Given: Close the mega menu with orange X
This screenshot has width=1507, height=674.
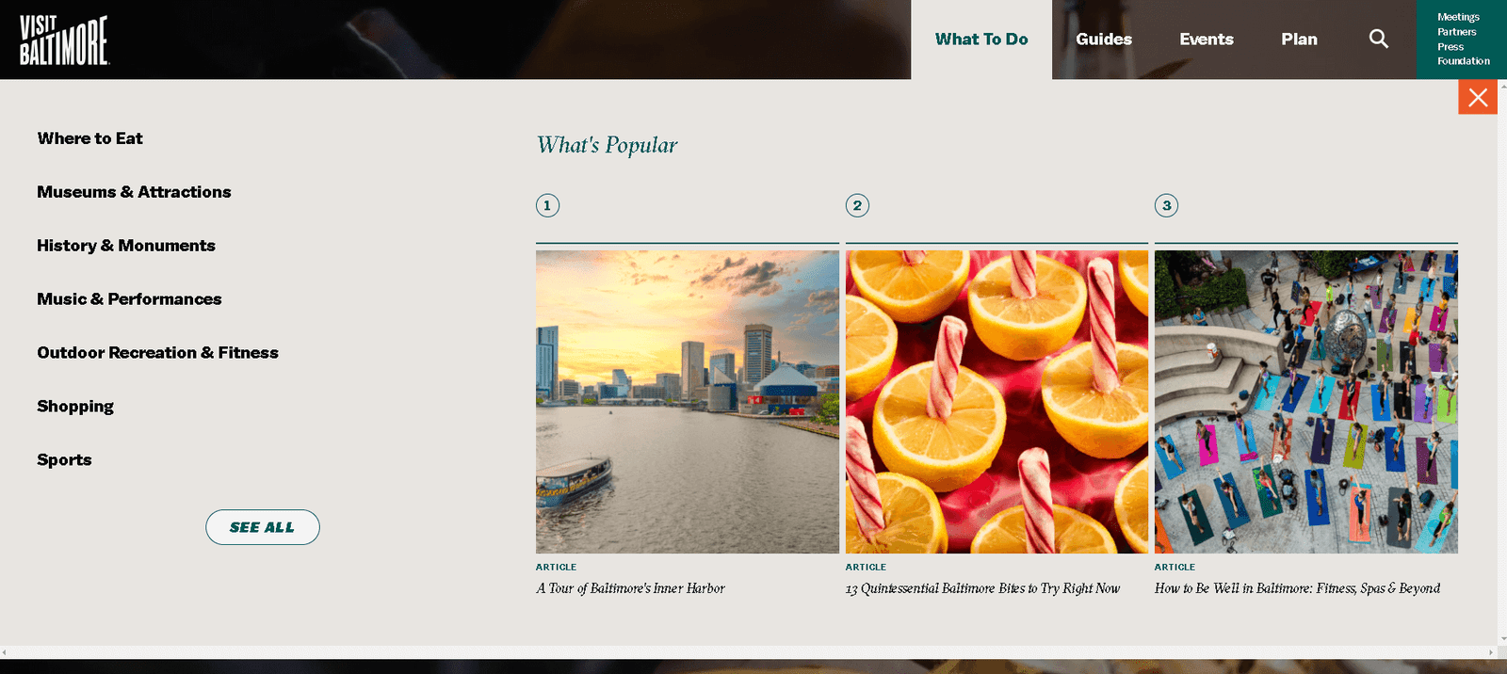Looking at the screenshot, I should (1478, 97).
